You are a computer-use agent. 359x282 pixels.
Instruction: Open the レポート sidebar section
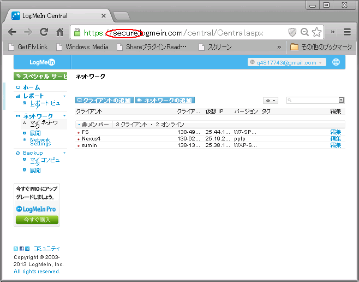coord(33,96)
